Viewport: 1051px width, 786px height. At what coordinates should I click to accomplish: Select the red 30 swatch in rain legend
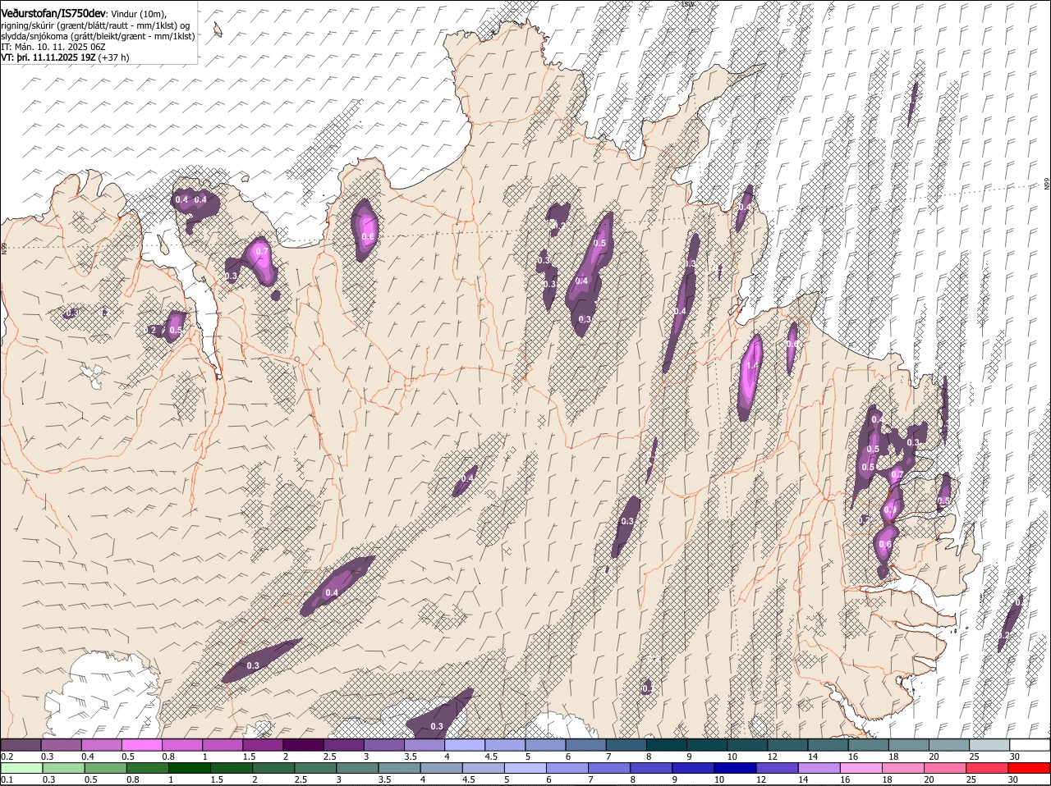click(1030, 769)
